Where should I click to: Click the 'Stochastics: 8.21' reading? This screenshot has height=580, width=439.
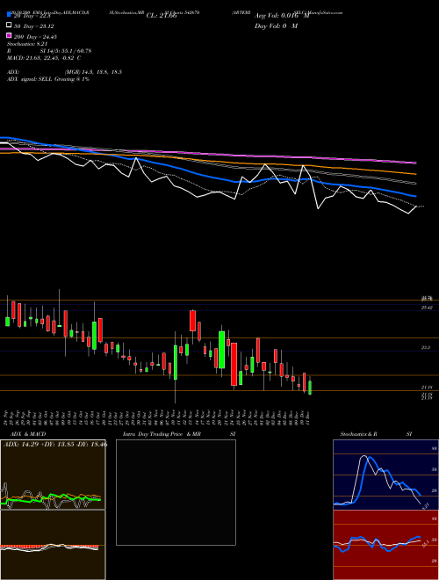[27, 44]
